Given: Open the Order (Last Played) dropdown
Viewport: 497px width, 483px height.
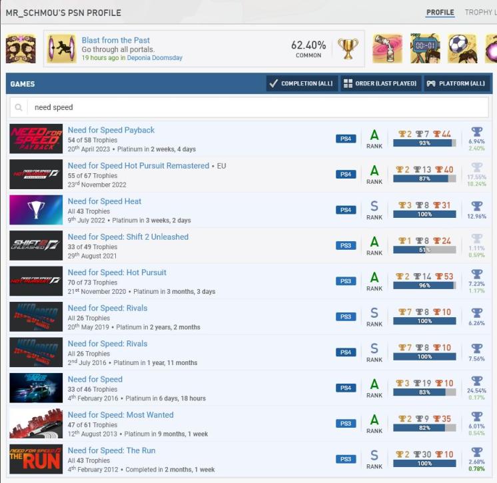Looking at the screenshot, I should (380, 83).
